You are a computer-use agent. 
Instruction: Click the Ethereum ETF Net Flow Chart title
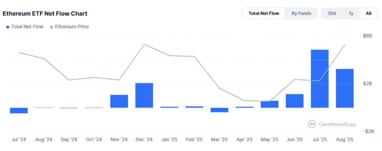45,14
